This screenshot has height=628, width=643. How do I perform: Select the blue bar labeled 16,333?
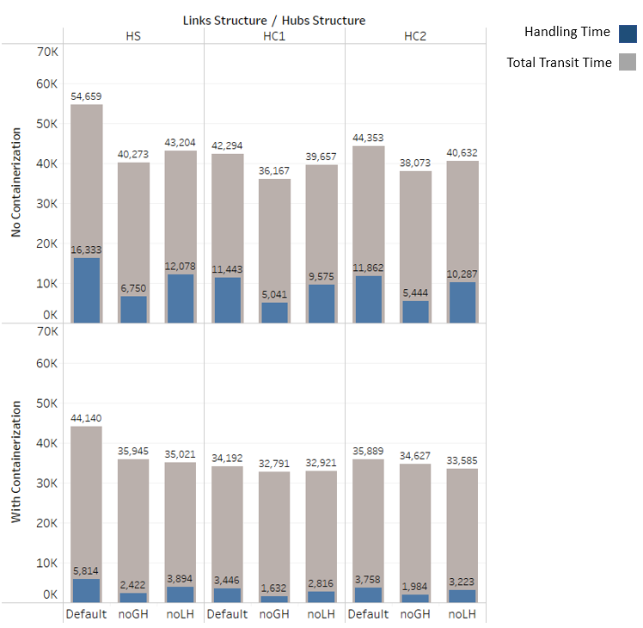point(87,290)
